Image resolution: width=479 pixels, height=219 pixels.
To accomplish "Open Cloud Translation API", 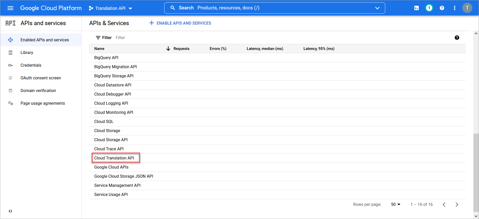I will pyautogui.click(x=114, y=158).
